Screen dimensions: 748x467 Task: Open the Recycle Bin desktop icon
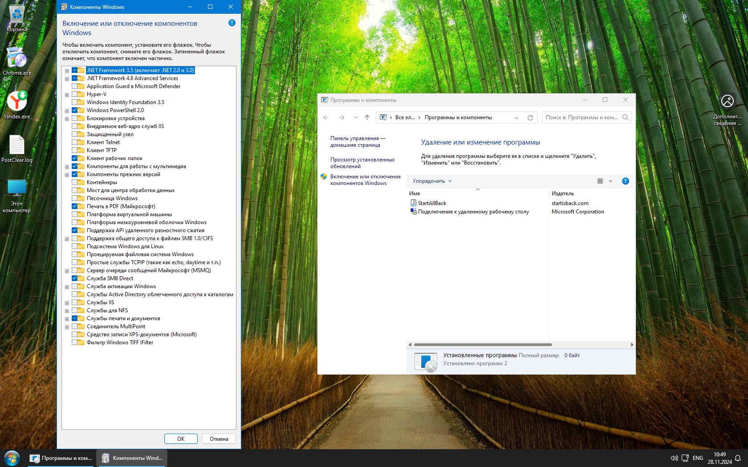pyautogui.click(x=17, y=18)
